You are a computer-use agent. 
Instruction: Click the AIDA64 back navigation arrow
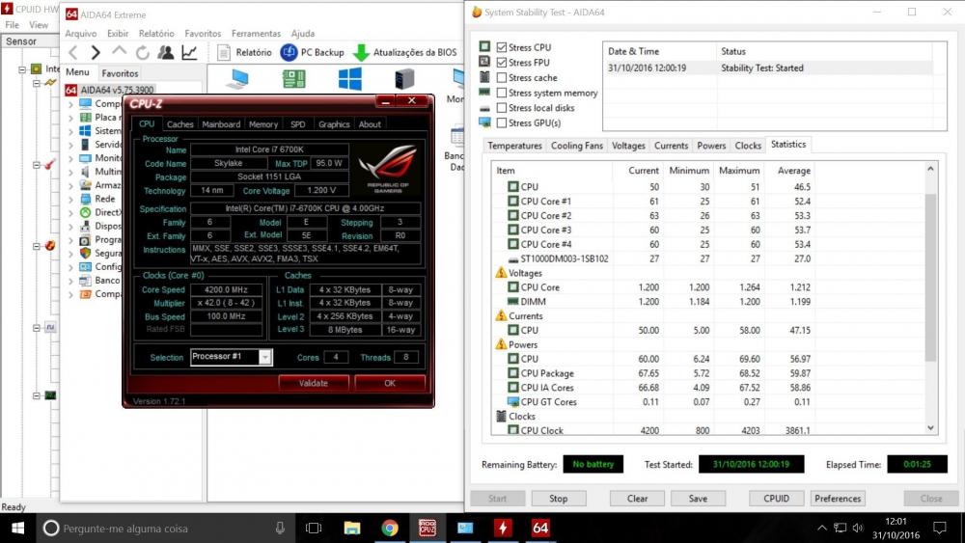point(71,52)
